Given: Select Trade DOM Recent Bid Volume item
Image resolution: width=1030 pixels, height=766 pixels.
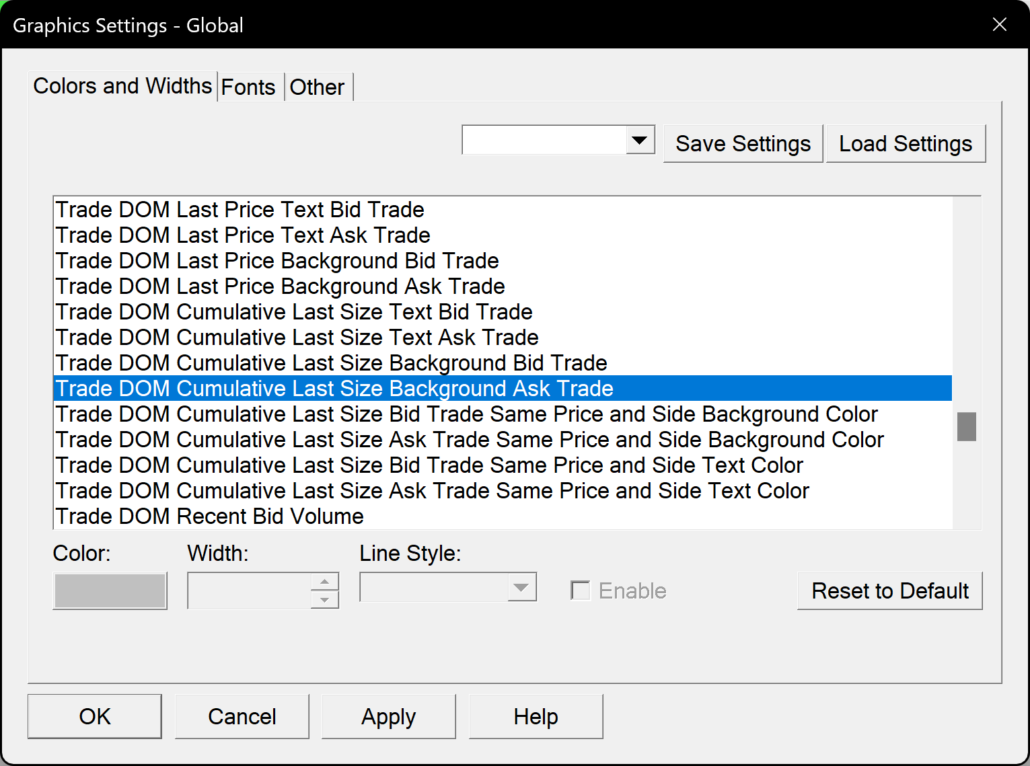Looking at the screenshot, I should click(210, 516).
